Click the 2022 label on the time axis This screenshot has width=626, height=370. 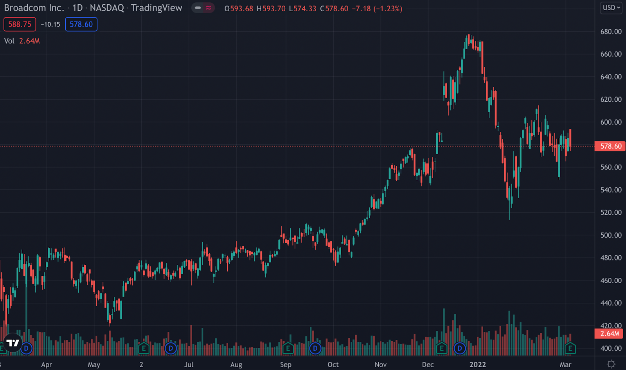coord(478,365)
